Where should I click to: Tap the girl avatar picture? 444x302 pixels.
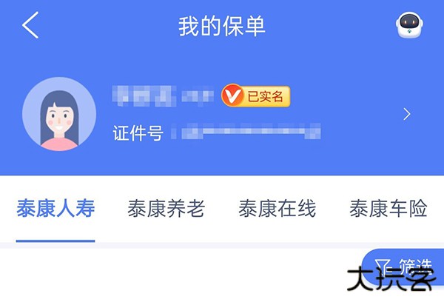pyautogui.click(x=59, y=114)
